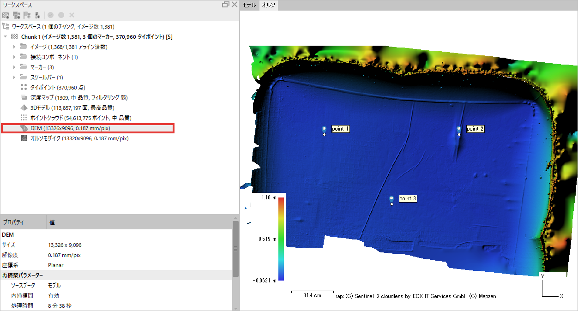Select the 深度マップ tree row

(x=119, y=98)
